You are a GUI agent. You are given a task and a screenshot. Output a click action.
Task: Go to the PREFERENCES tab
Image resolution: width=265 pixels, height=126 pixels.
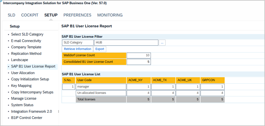(x=77, y=15)
